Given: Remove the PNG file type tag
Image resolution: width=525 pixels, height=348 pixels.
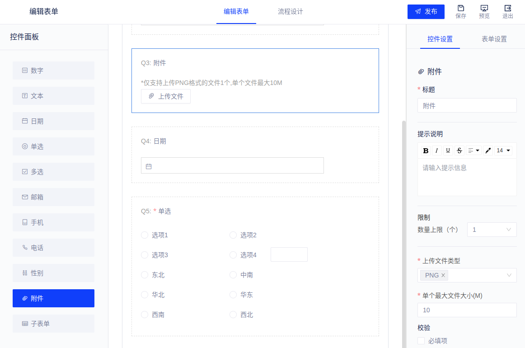Looking at the screenshot, I should click(443, 275).
